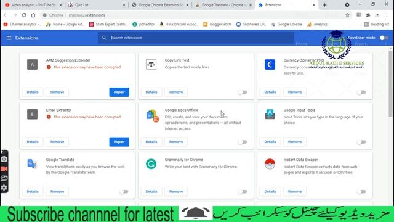This screenshot has height=222, width=394.
Task: Click the Search extensions input field
Action: (196, 38)
